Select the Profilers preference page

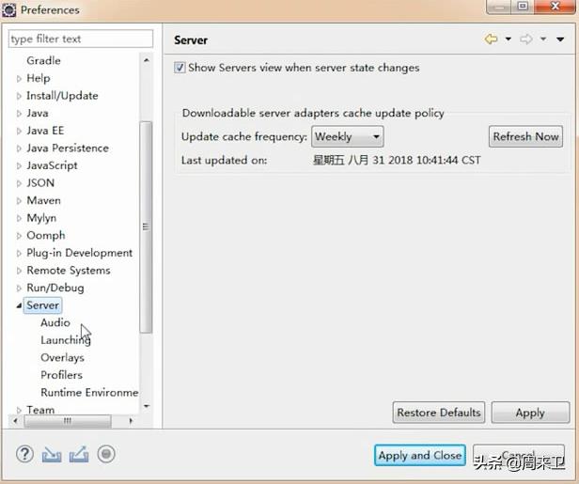61,375
